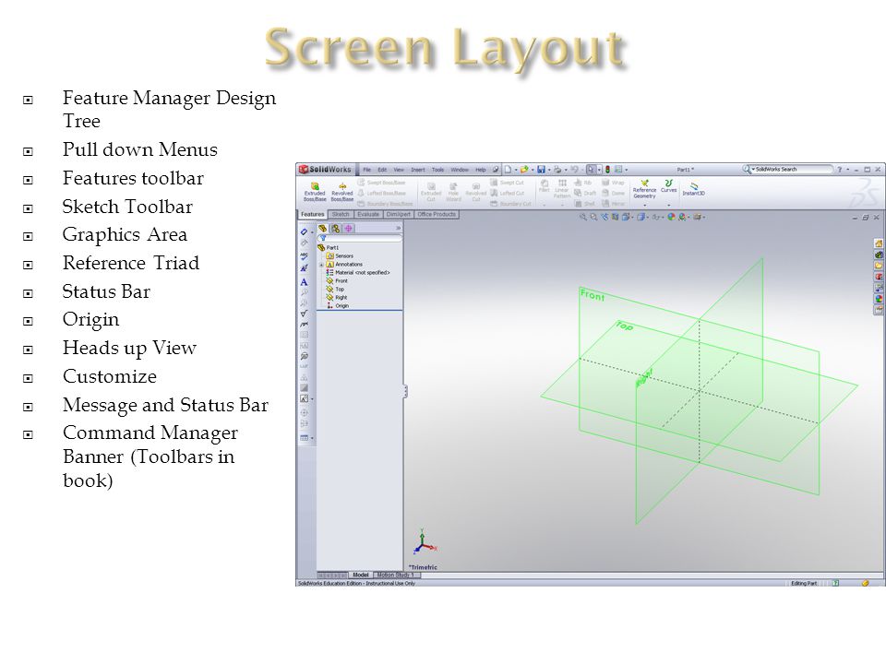886x664 pixels.
Task: Expand the manager pane double-arrow
Action: (398, 228)
